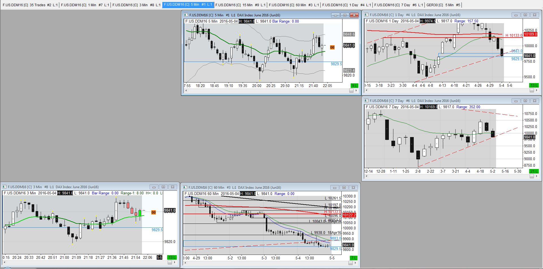The width and height of the screenshot is (543, 269).
Task: Click the right scroll arrow in 60 Min chart
Action: pyautogui.click(x=355, y=263)
